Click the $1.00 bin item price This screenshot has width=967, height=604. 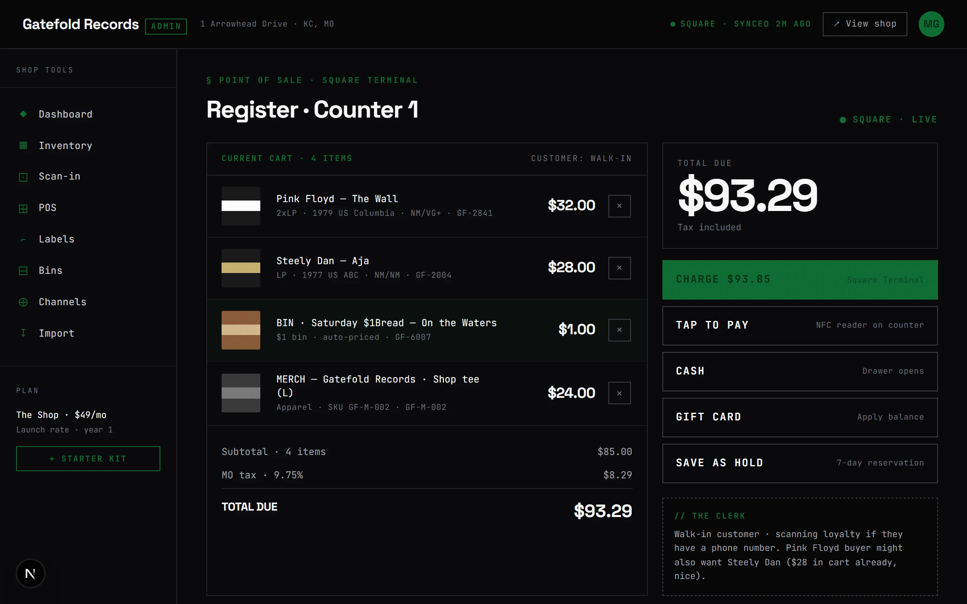coord(577,329)
